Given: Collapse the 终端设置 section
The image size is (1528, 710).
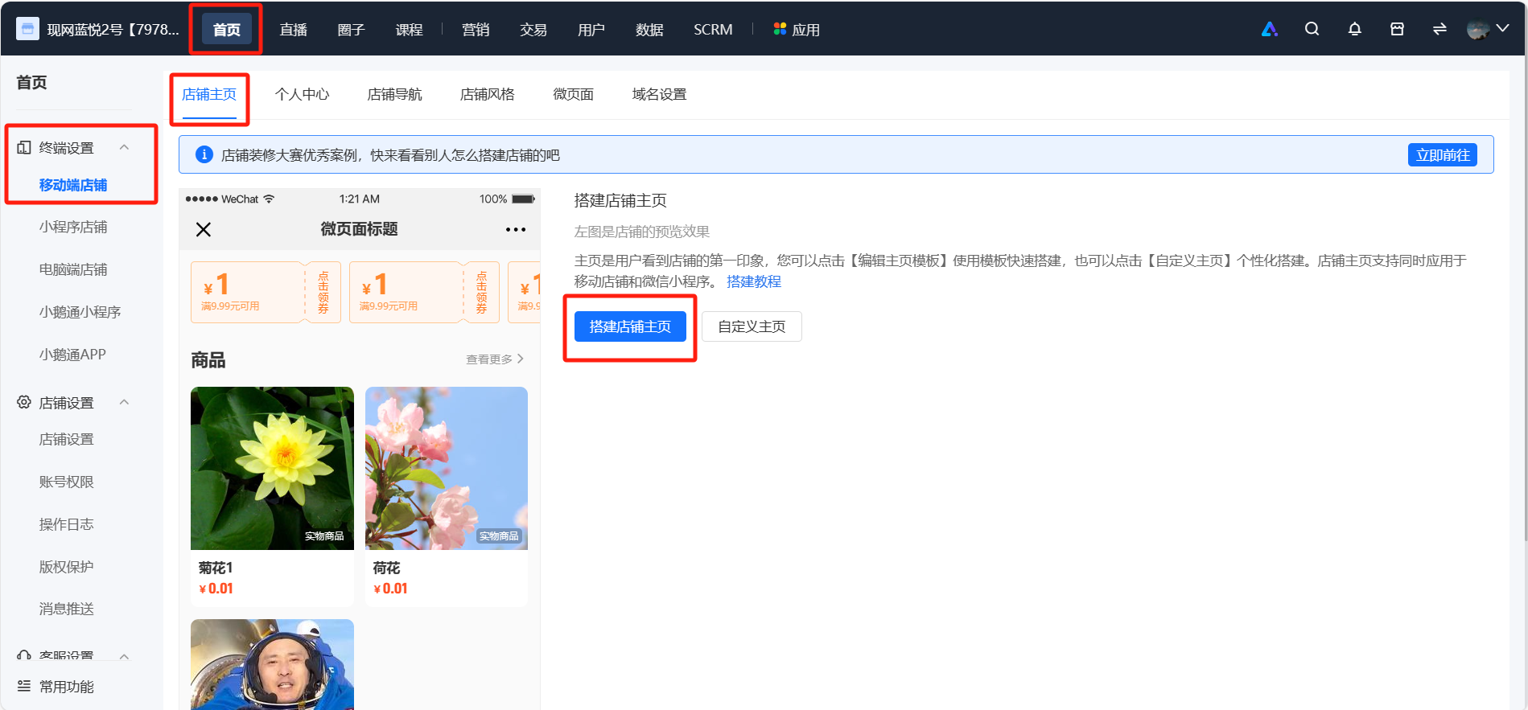Looking at the screenshot, I should coord(124,147).
